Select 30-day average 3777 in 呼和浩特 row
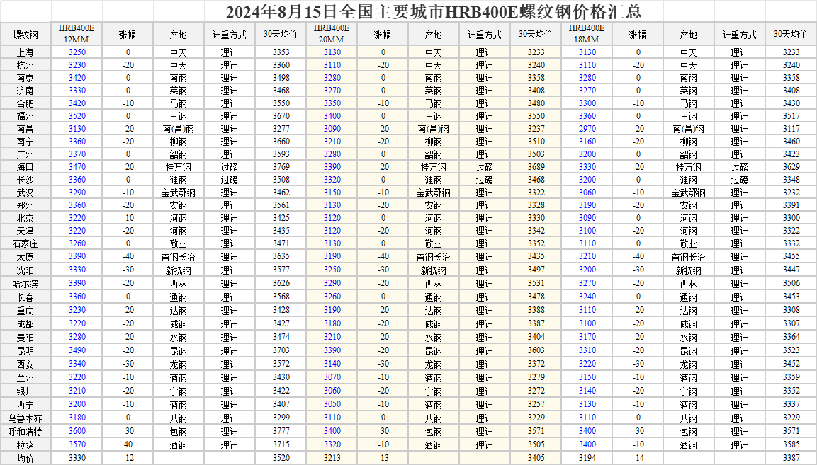 281,431
